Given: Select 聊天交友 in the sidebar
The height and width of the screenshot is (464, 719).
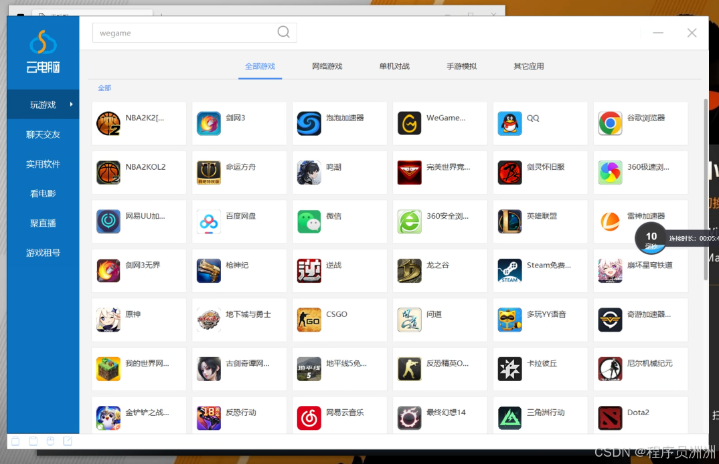Looking at the screenshot, I should click(43, 134).
